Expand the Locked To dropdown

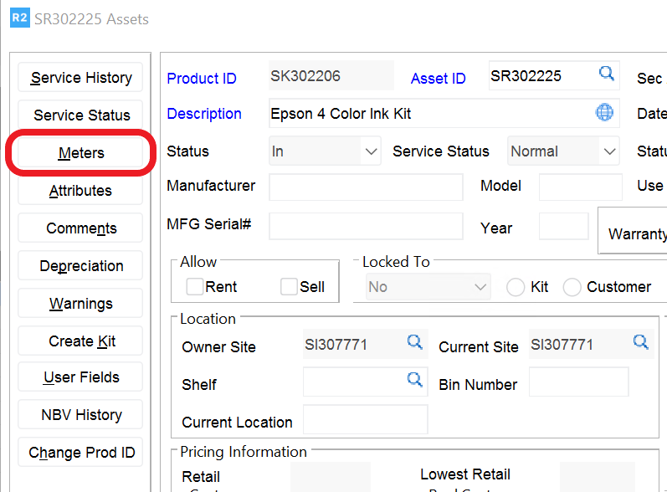pos(480,287)
